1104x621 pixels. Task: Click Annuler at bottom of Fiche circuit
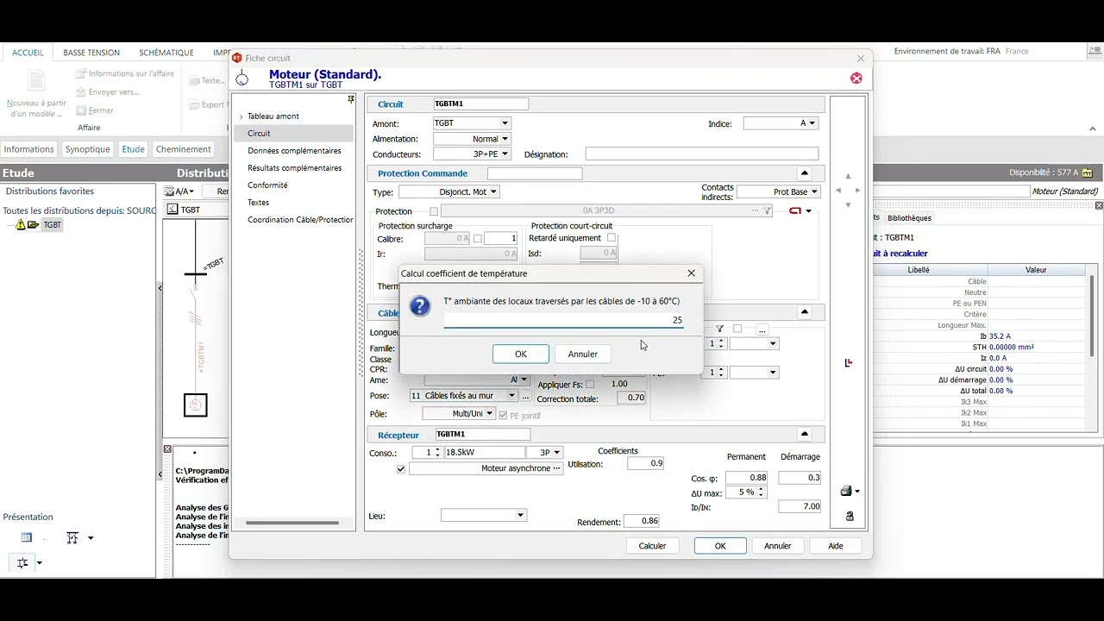coord(777,546)
